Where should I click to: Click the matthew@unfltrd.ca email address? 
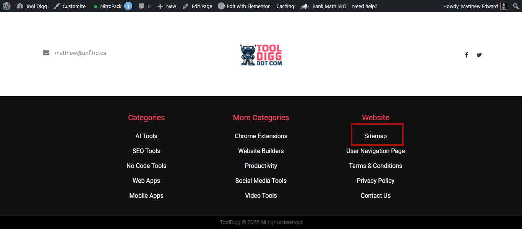point(80,53)
